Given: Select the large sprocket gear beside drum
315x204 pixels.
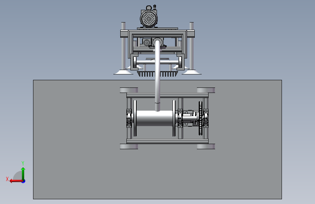Looking at the screenshot, I should [200, 118].
